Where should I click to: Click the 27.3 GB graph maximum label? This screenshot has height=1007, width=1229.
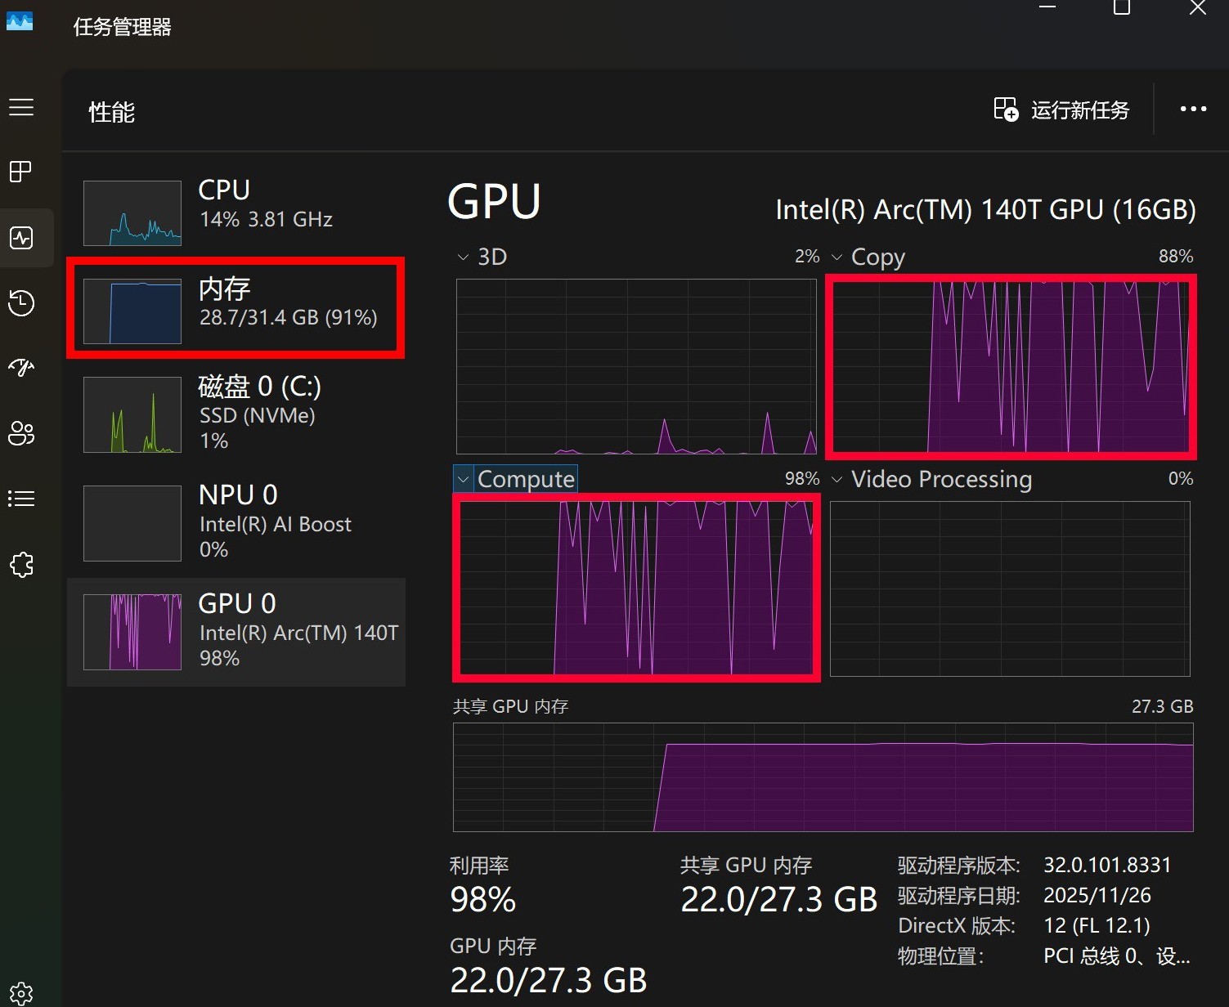(x=1163, y=706)
